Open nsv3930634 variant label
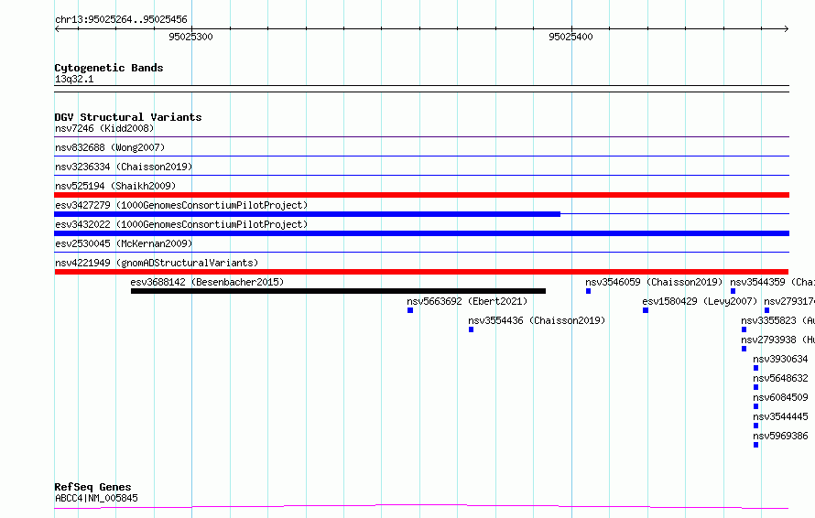Viewport: 815px width, 518px height. tap(780, 359)
